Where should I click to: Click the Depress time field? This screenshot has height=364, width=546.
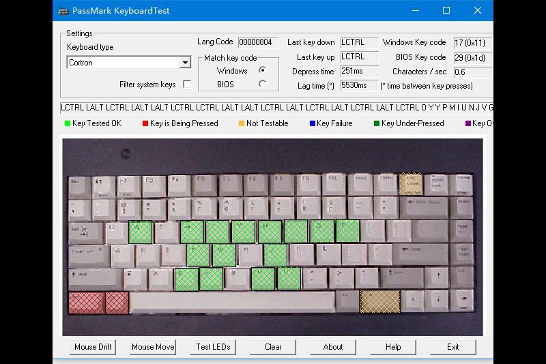pos(360,71)
